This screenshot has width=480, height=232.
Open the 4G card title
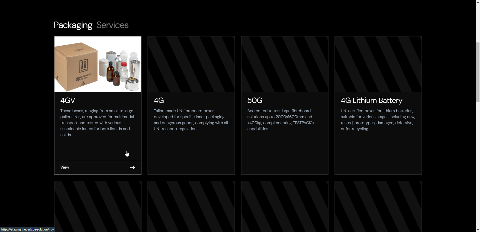159,100
